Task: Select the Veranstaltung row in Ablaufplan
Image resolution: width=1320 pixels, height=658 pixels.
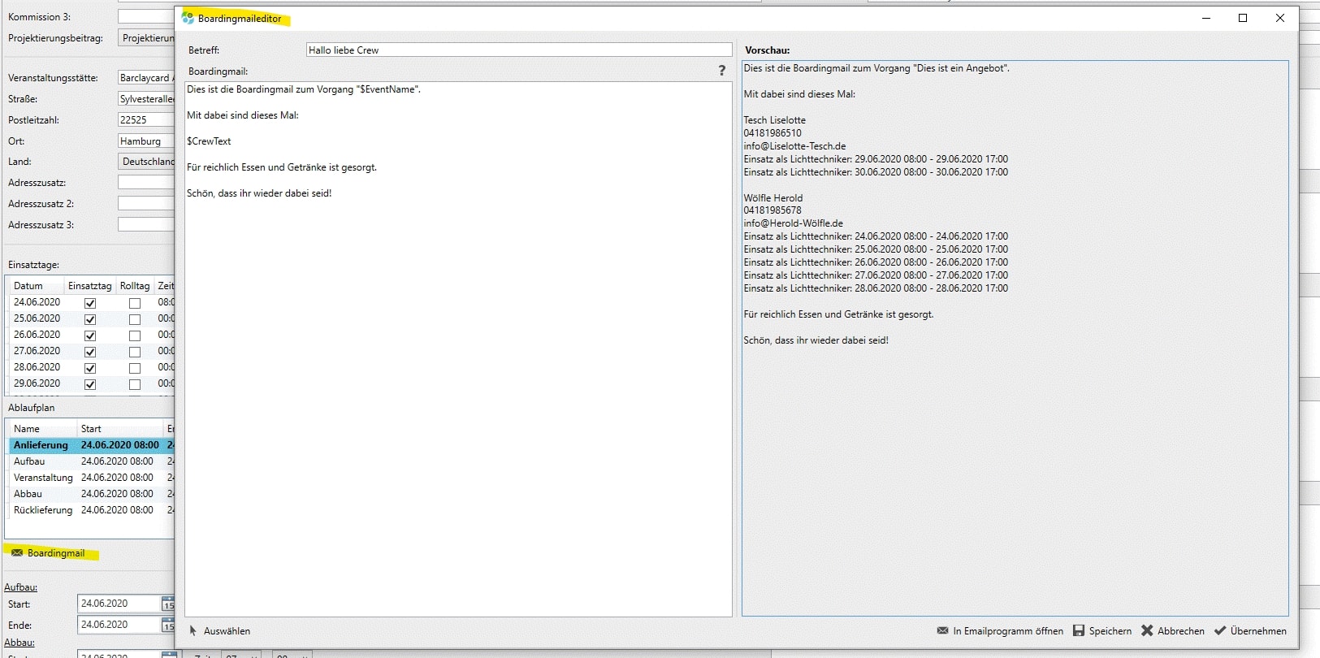Action: coord(91,478)
